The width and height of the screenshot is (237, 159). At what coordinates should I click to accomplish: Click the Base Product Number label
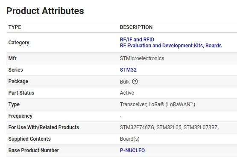(34, 150)
